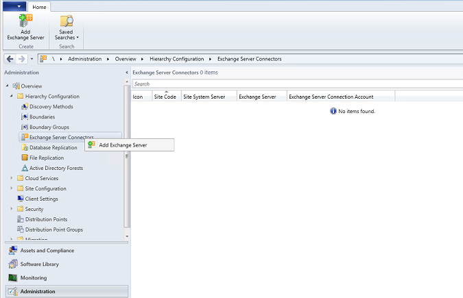Image resolution: width=463 pixels, height=298 pixels.
Task: Select the Overview icon in tree
Action: click(16, 86)
